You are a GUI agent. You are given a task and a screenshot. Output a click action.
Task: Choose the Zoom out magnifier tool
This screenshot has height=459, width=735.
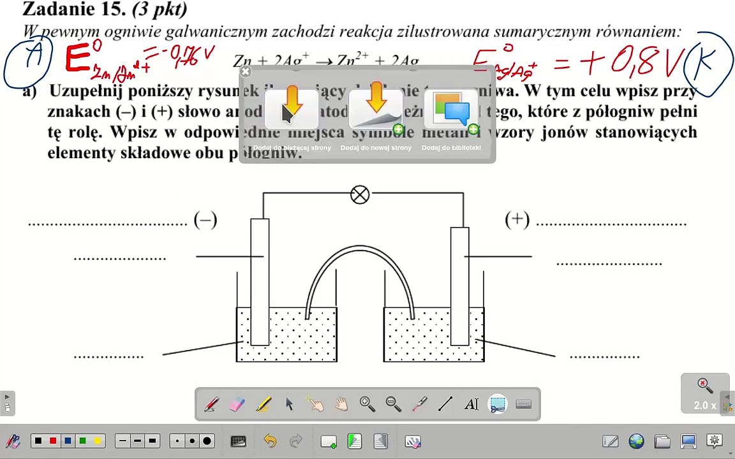click(393, 404)
